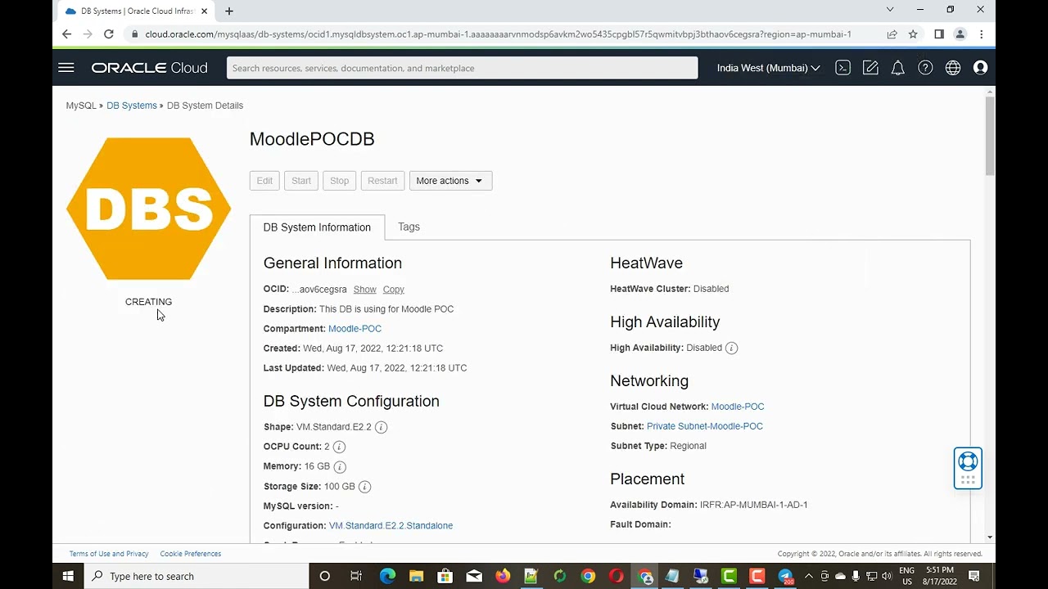Click the Windows Type here to search box
This screenshot has height=589, width=1048.
[x=196, y=576]
